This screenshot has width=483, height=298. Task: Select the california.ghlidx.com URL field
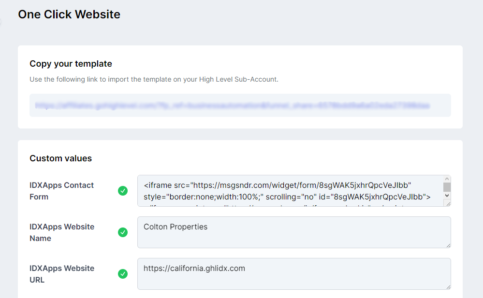(x=290, y=274)
